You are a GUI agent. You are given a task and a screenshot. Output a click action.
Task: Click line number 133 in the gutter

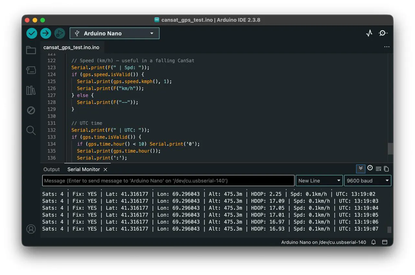[x=52, y=137]
